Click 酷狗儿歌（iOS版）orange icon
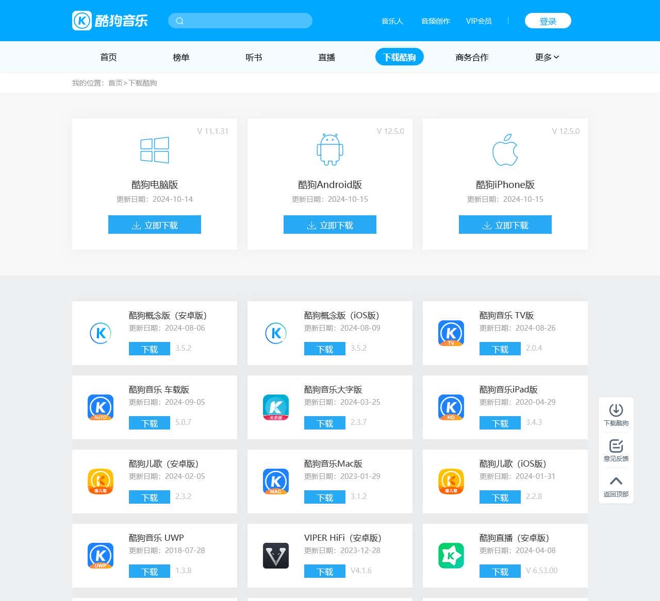660x601 pixels. click(x=451, y=482)
